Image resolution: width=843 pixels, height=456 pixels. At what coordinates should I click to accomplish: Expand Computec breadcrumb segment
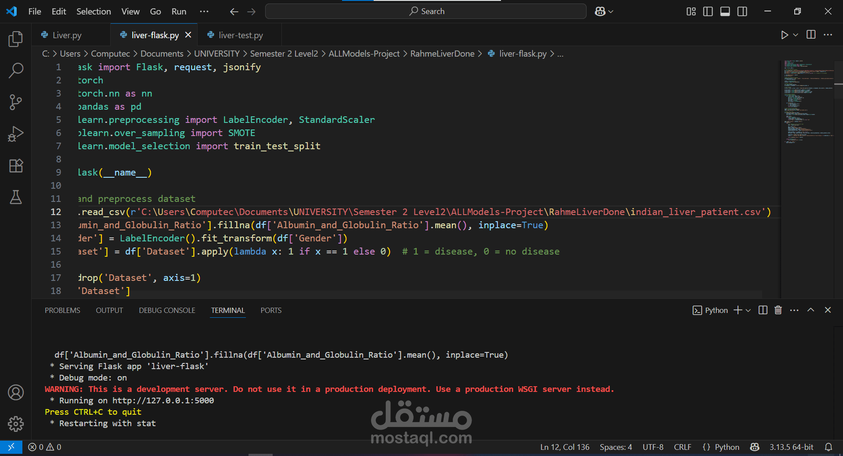click(110, 54)
